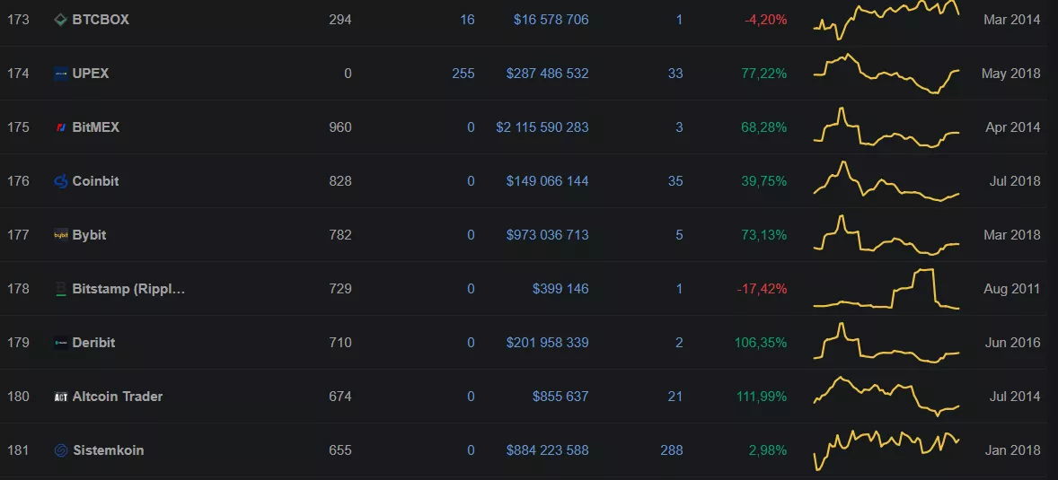This screenshot has width=1058, height=480.
Task: Click the 2,98% change value
Action: tap(768, 450)
